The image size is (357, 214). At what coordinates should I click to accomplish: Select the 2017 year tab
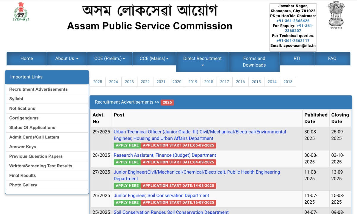[225, 82]
